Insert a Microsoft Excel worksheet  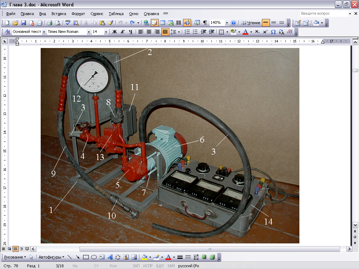tap(171, 23)
